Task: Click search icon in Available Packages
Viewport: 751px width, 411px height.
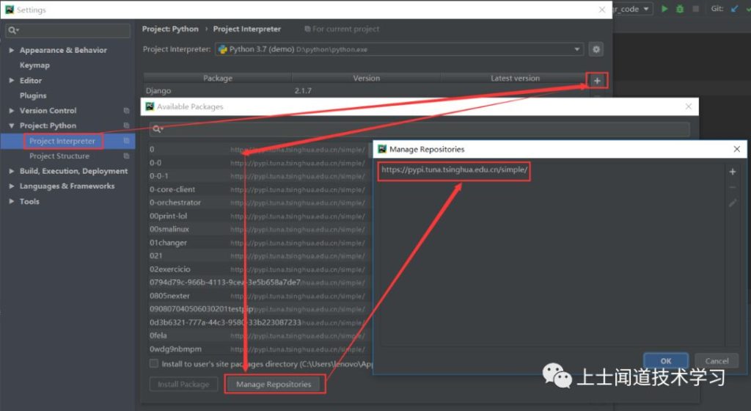Action: click(158, 129)
